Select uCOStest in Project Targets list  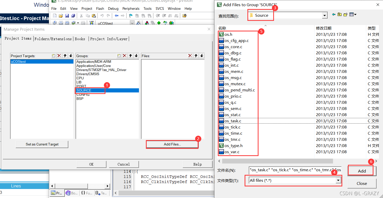click(x=42, y=62)
